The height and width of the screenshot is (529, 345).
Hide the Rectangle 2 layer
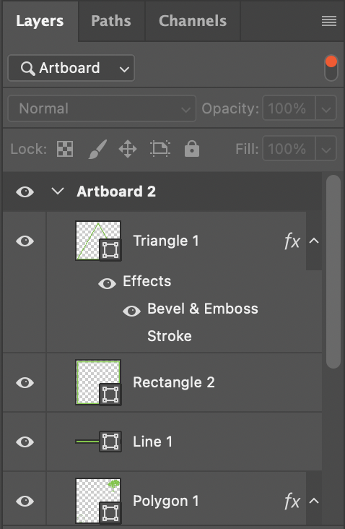[25, 382]
